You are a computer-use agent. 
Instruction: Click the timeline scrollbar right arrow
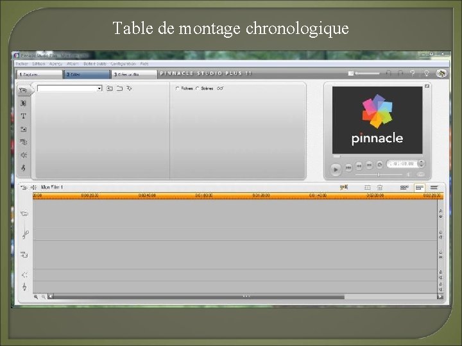(x=440, y=297)
